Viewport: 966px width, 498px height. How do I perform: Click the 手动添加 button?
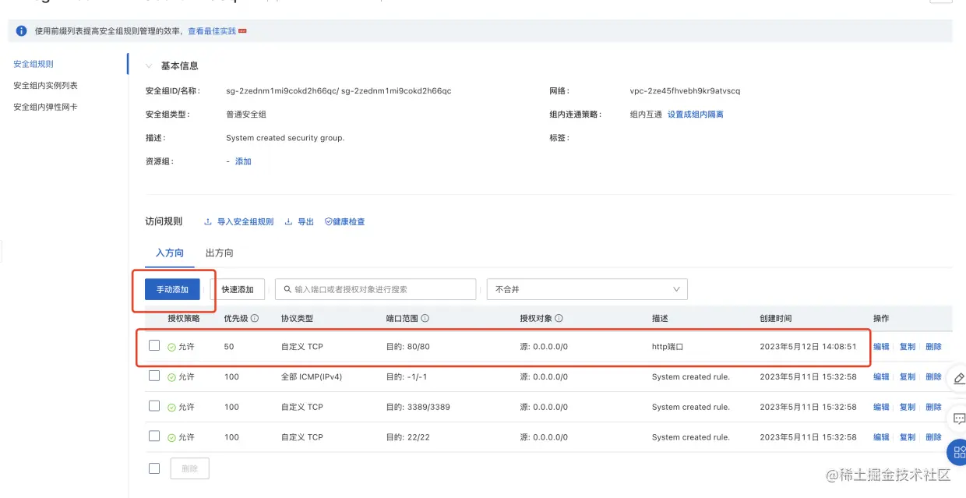coord(172,289)
